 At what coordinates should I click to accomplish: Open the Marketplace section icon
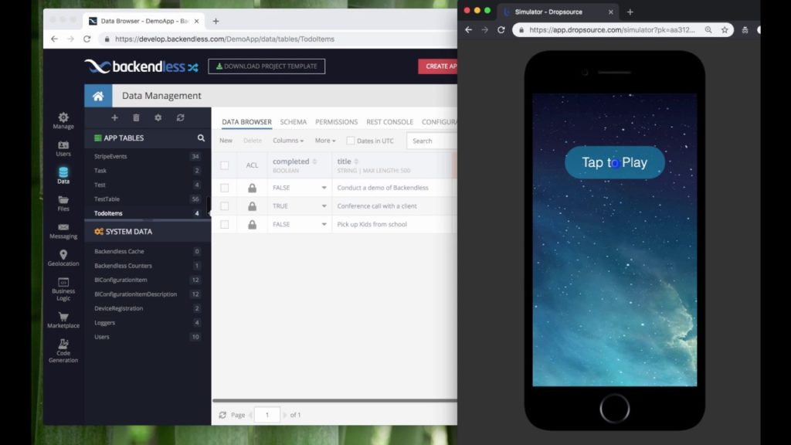pos(63,320)
